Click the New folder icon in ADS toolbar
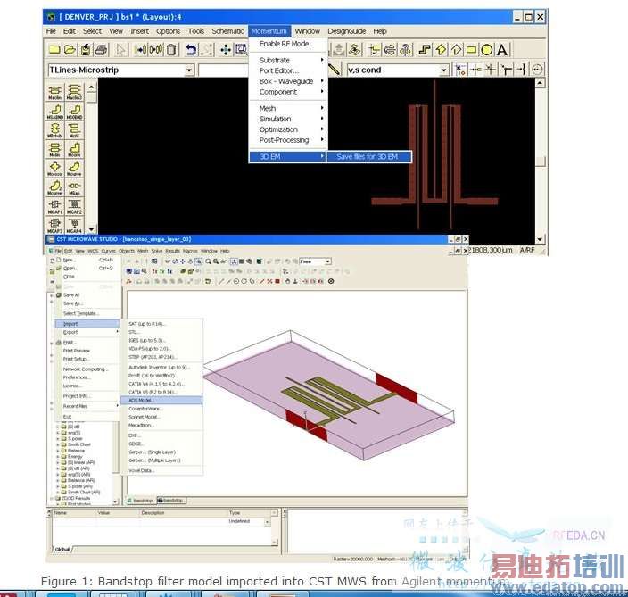This screenshot has height=597, width=628. [54, 50]
